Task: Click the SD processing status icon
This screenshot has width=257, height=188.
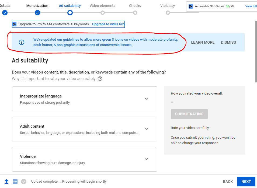Action: pyautogui.click(x=15, y=182)
